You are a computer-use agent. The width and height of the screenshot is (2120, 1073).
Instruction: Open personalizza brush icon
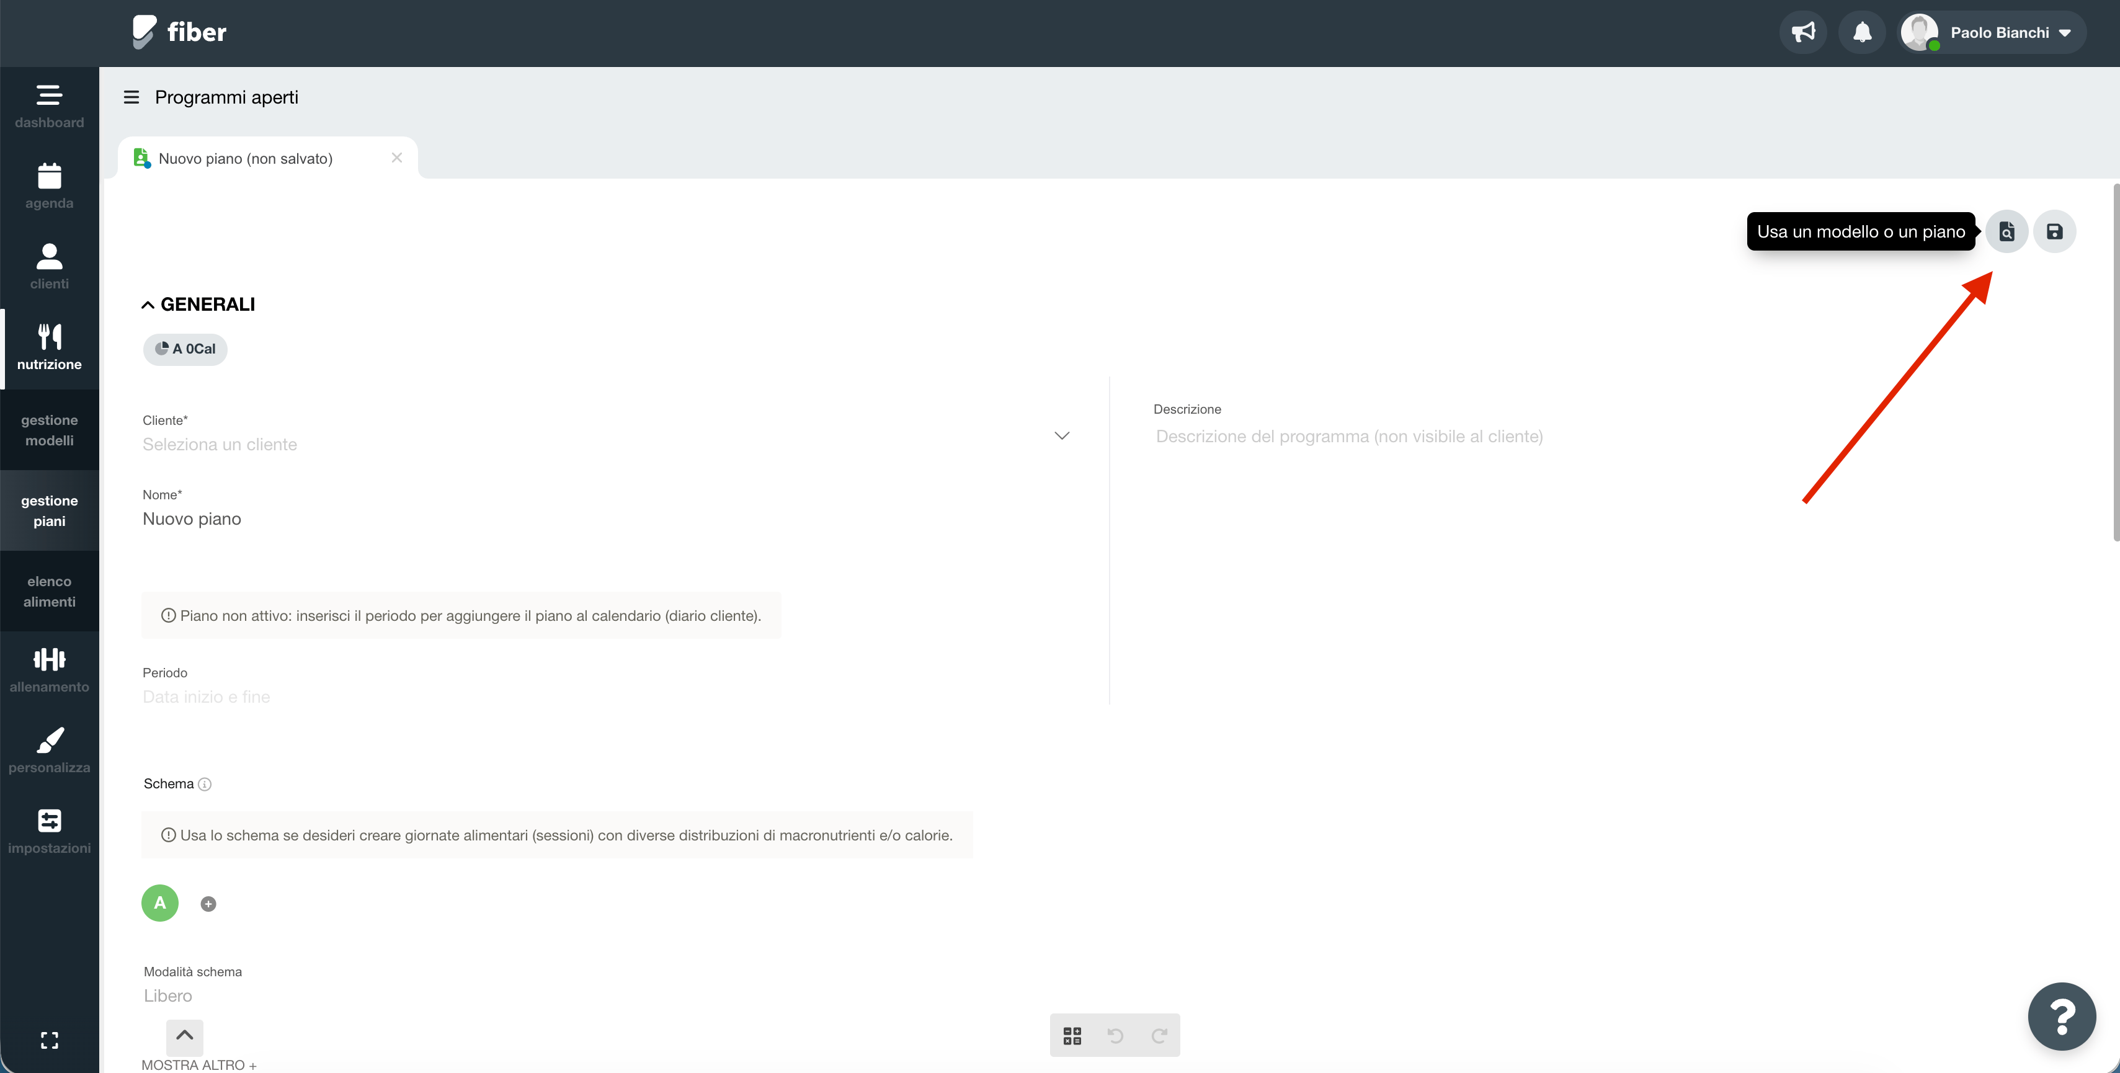pyautogui.click(x=50, y=740)
